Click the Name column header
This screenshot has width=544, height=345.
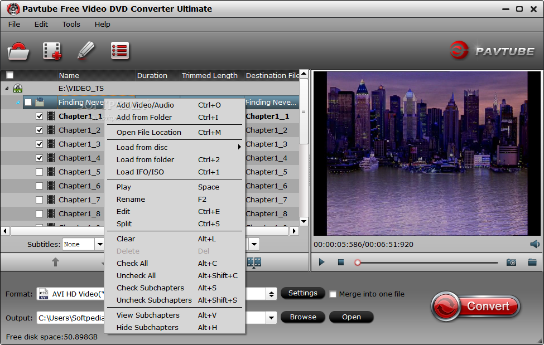(96, 75)
